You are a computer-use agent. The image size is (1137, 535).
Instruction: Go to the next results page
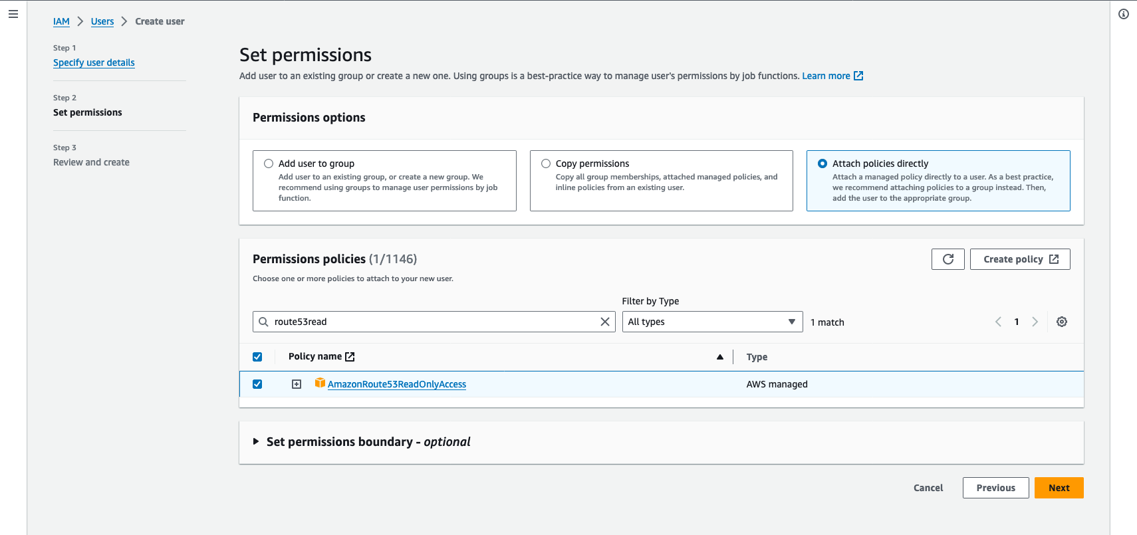[1035, 322]
